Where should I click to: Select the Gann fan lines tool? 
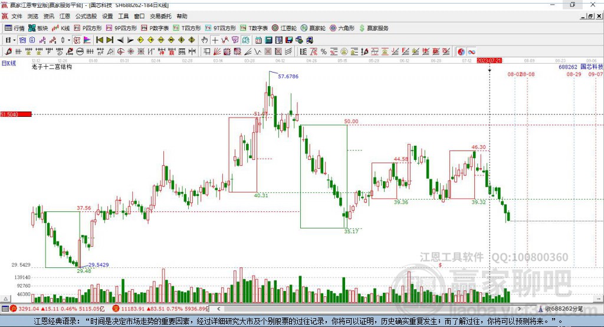(x=218, y=52)
